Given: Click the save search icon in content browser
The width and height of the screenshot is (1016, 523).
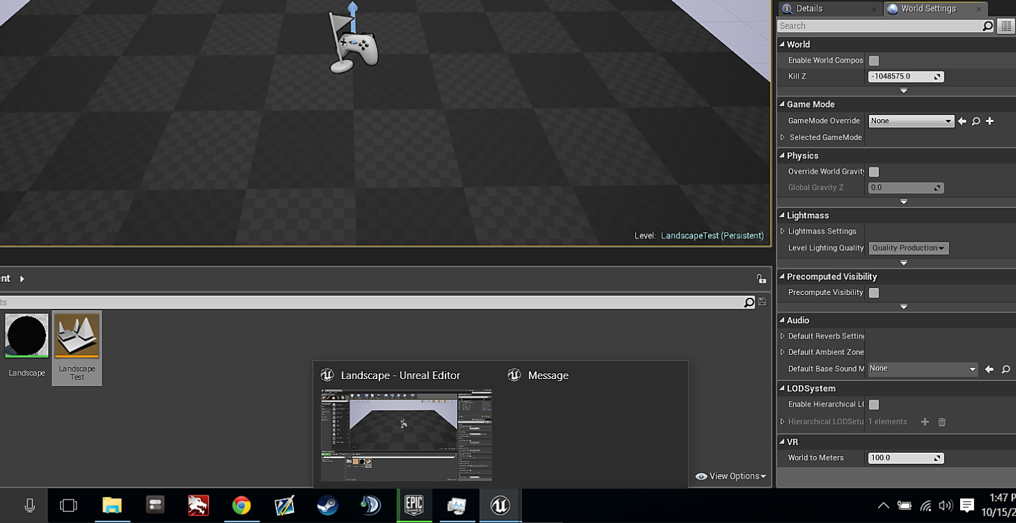Looking at the screenshot, I should pos(762,302).
